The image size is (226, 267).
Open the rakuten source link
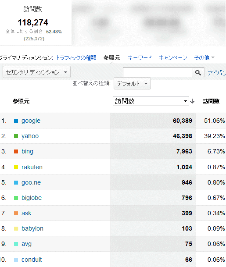point(32,167)
